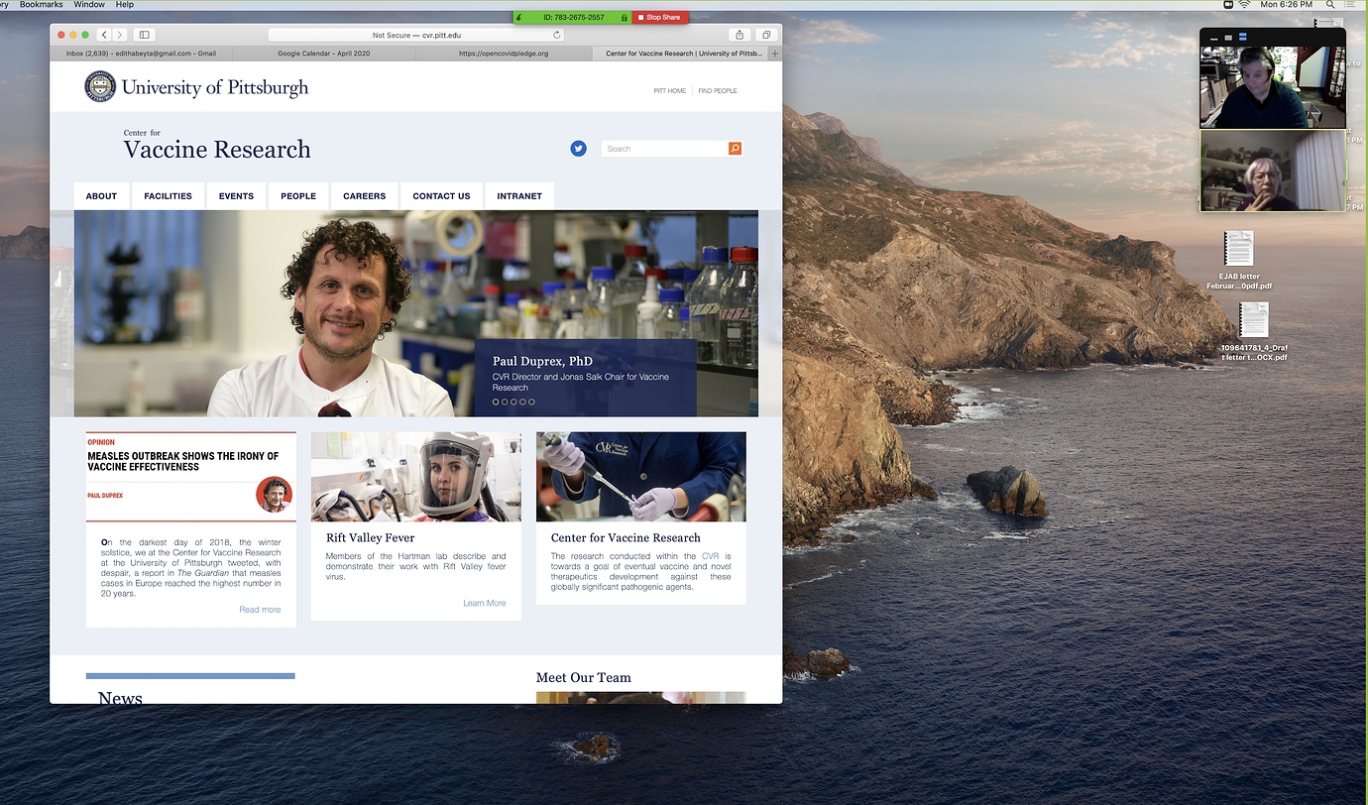Click the Zoom meeting info lightning icon

520,17
